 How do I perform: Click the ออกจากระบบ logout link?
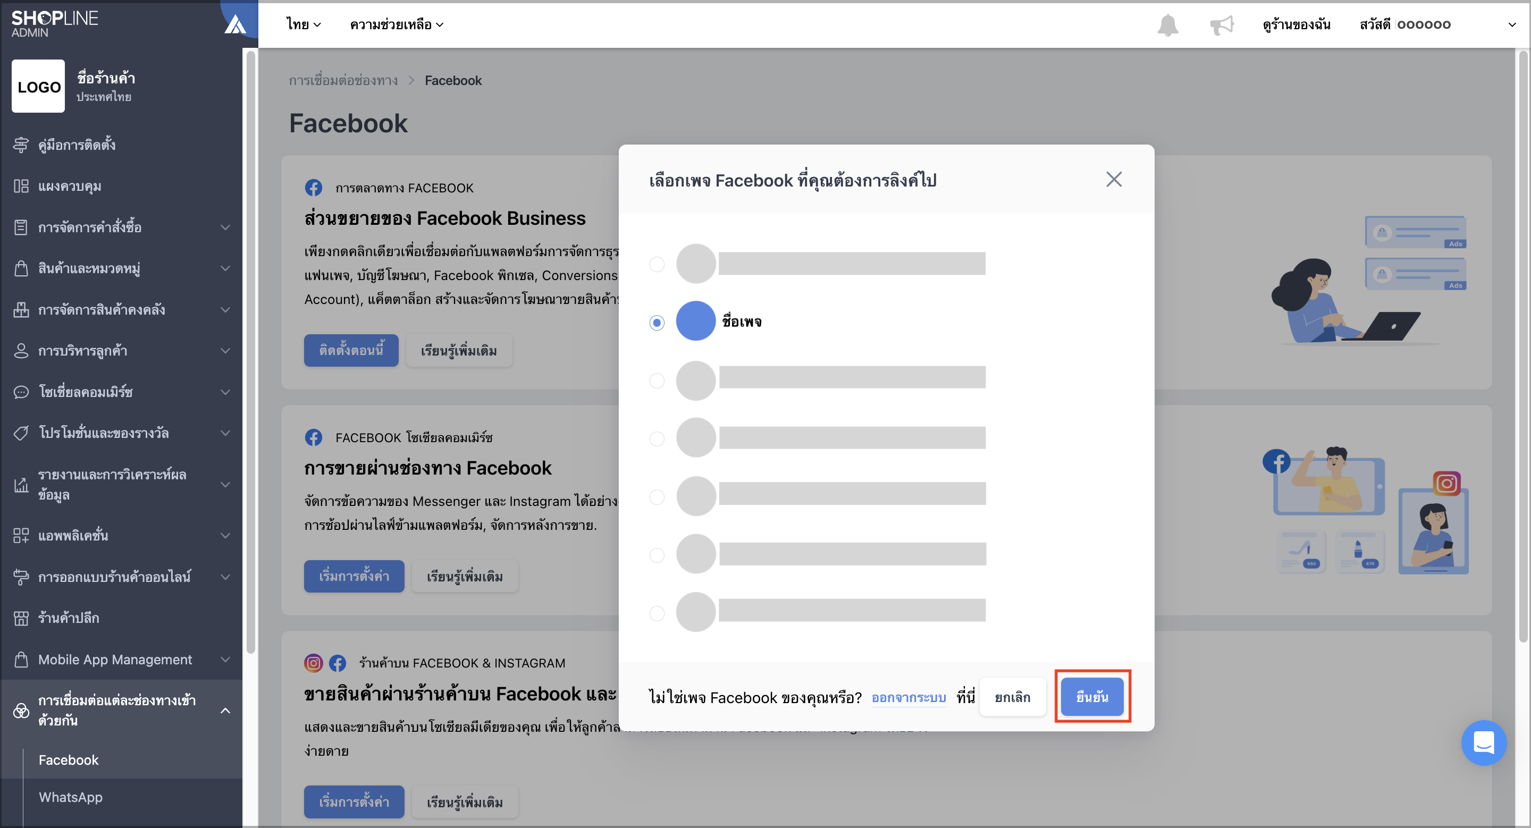(x=908, y=697)
